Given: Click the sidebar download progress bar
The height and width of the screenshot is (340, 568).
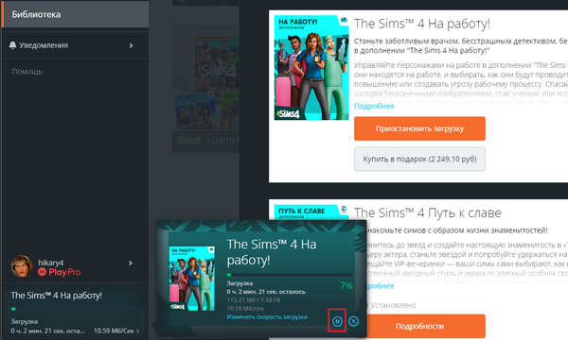Looking at the screenshot, I should click(75, 309).
